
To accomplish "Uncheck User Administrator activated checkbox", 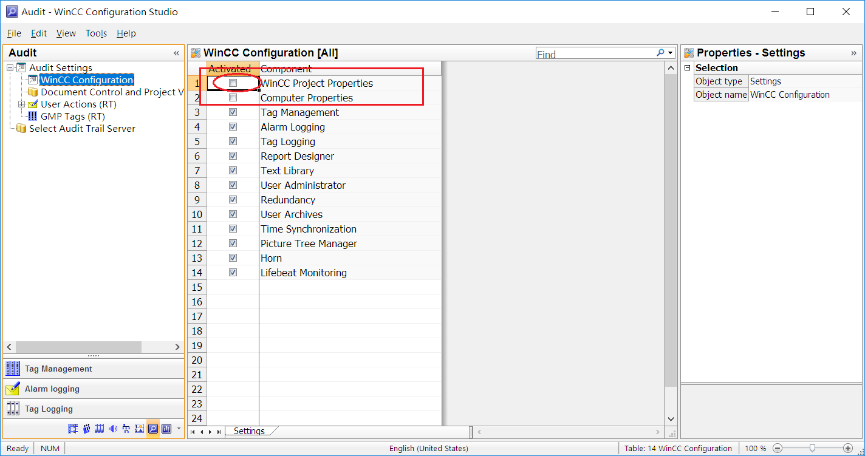I will (233, 185).
